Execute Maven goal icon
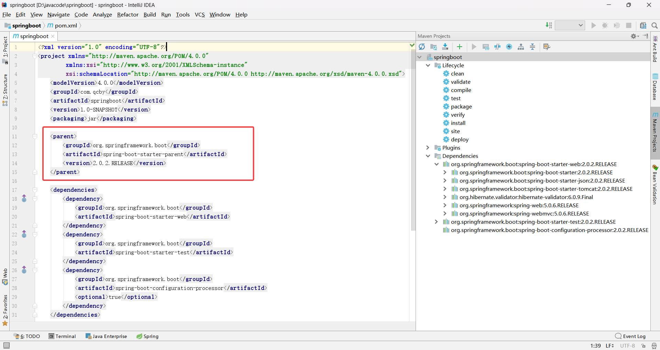The image size is (660, 350). coord(486,47)
